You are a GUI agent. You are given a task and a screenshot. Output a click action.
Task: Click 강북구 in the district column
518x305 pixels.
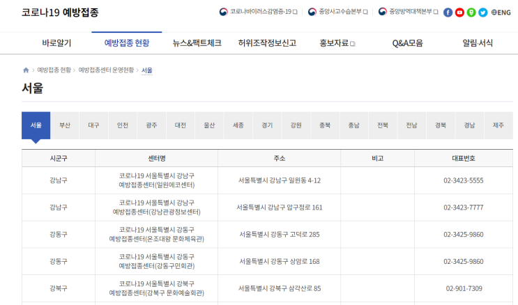tap(59, 288)
